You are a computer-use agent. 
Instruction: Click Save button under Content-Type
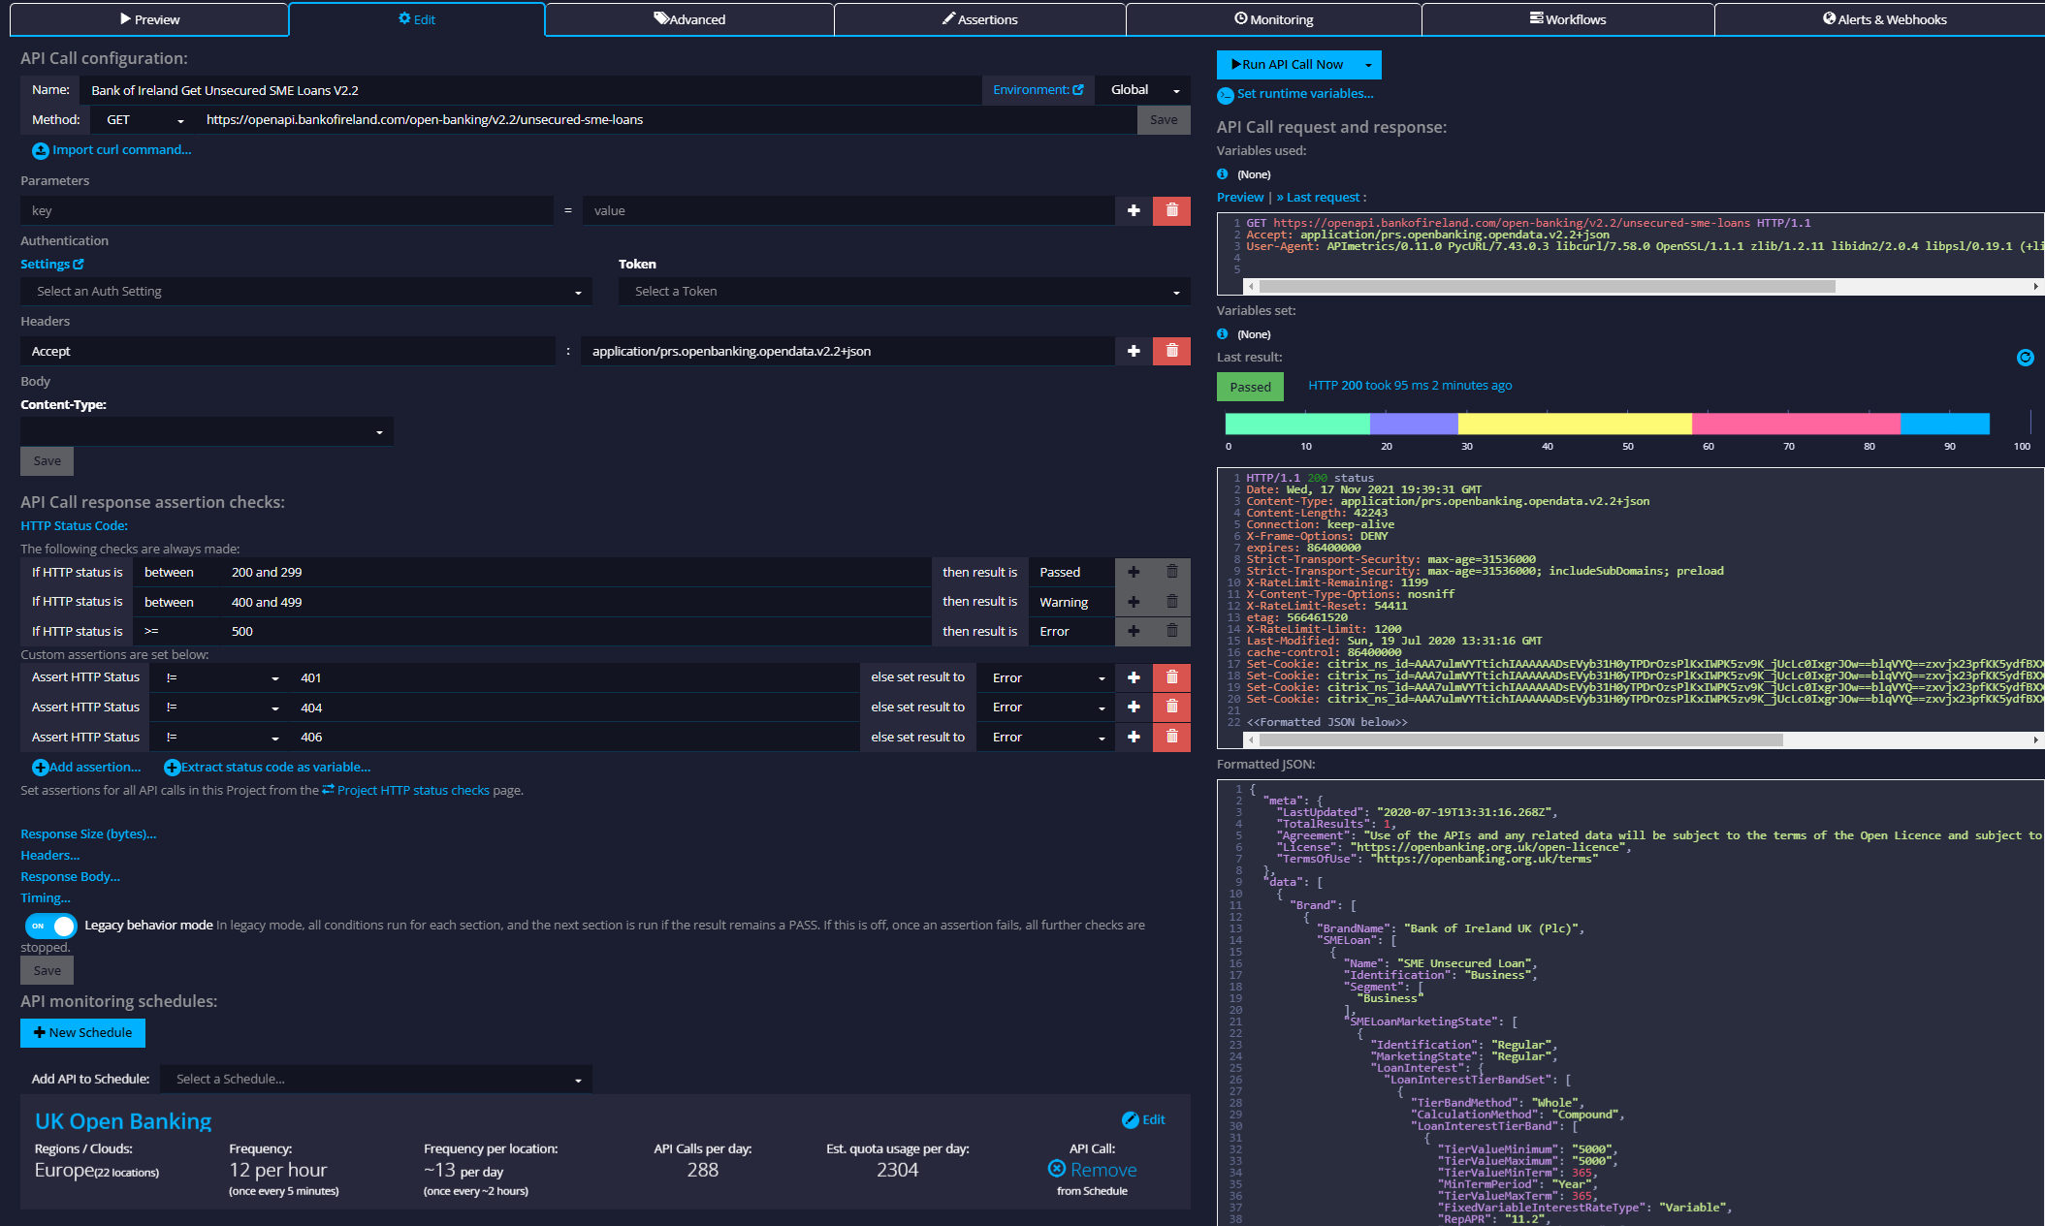pyautogui.click(x=47, y=461)
